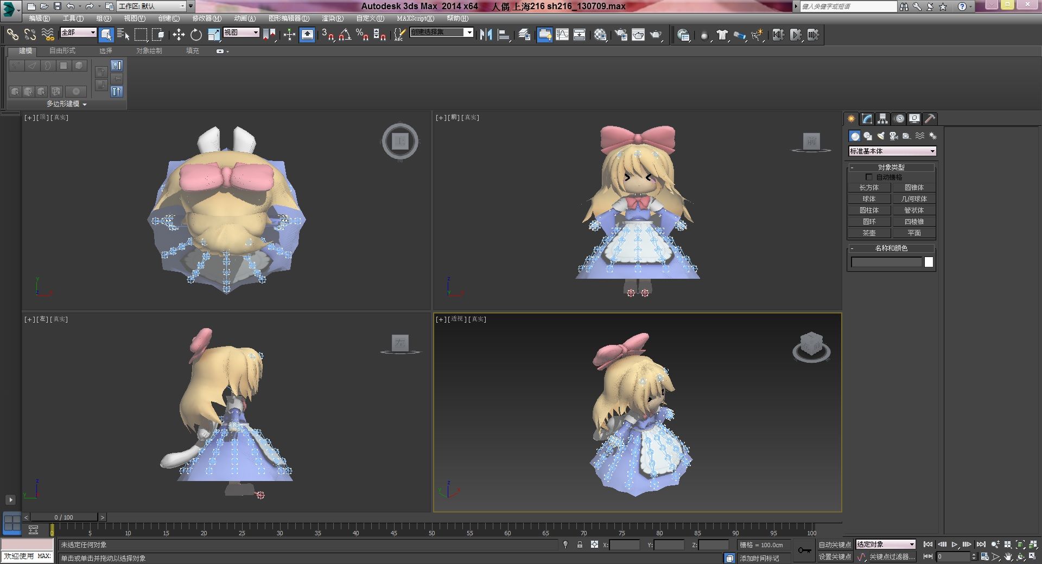
Task: Open Curve Editor icon
Action: 562,35
